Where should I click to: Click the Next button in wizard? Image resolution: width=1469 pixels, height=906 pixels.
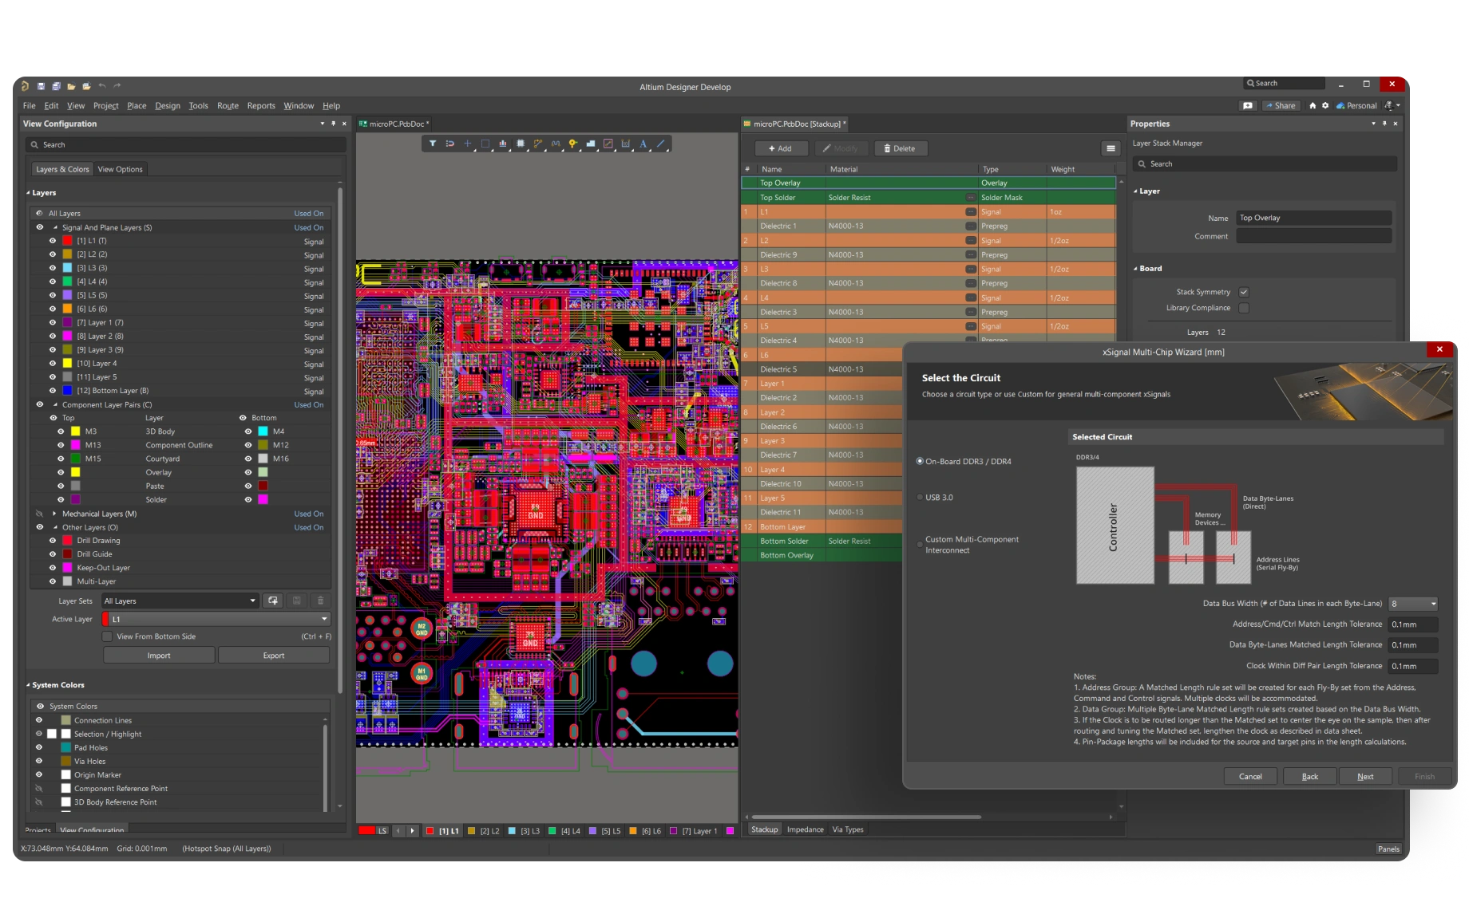[1365, 776]
